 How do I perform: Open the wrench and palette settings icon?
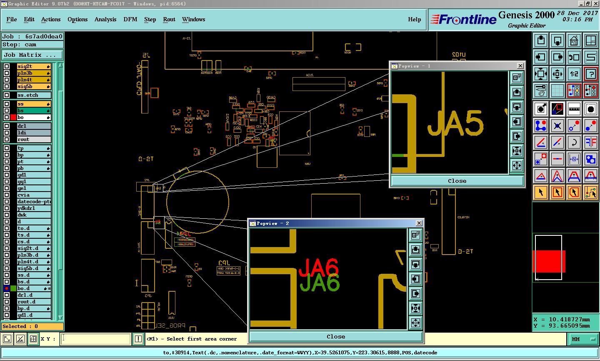541,91
